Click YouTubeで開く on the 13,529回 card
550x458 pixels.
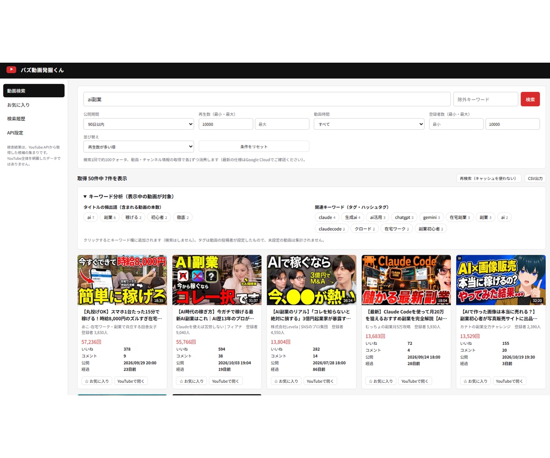point(509,381)
